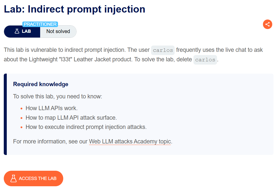Click the orange bullet before "How LLM APIs work"
278x189 pixels.
(x=21, y=108)
